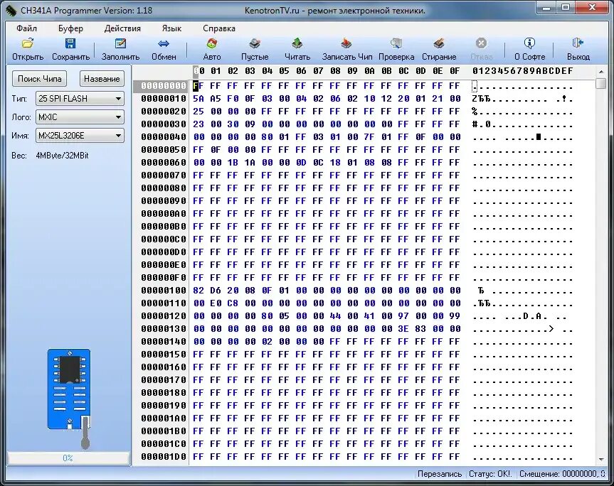Image resolution: width=614 pixels, height=486 pixels.
Task: Click the Перезапись status bar entry
Action: point(440,474)
